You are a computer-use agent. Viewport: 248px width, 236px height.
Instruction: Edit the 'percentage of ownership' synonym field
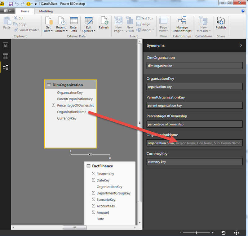[x=194, y=124]
